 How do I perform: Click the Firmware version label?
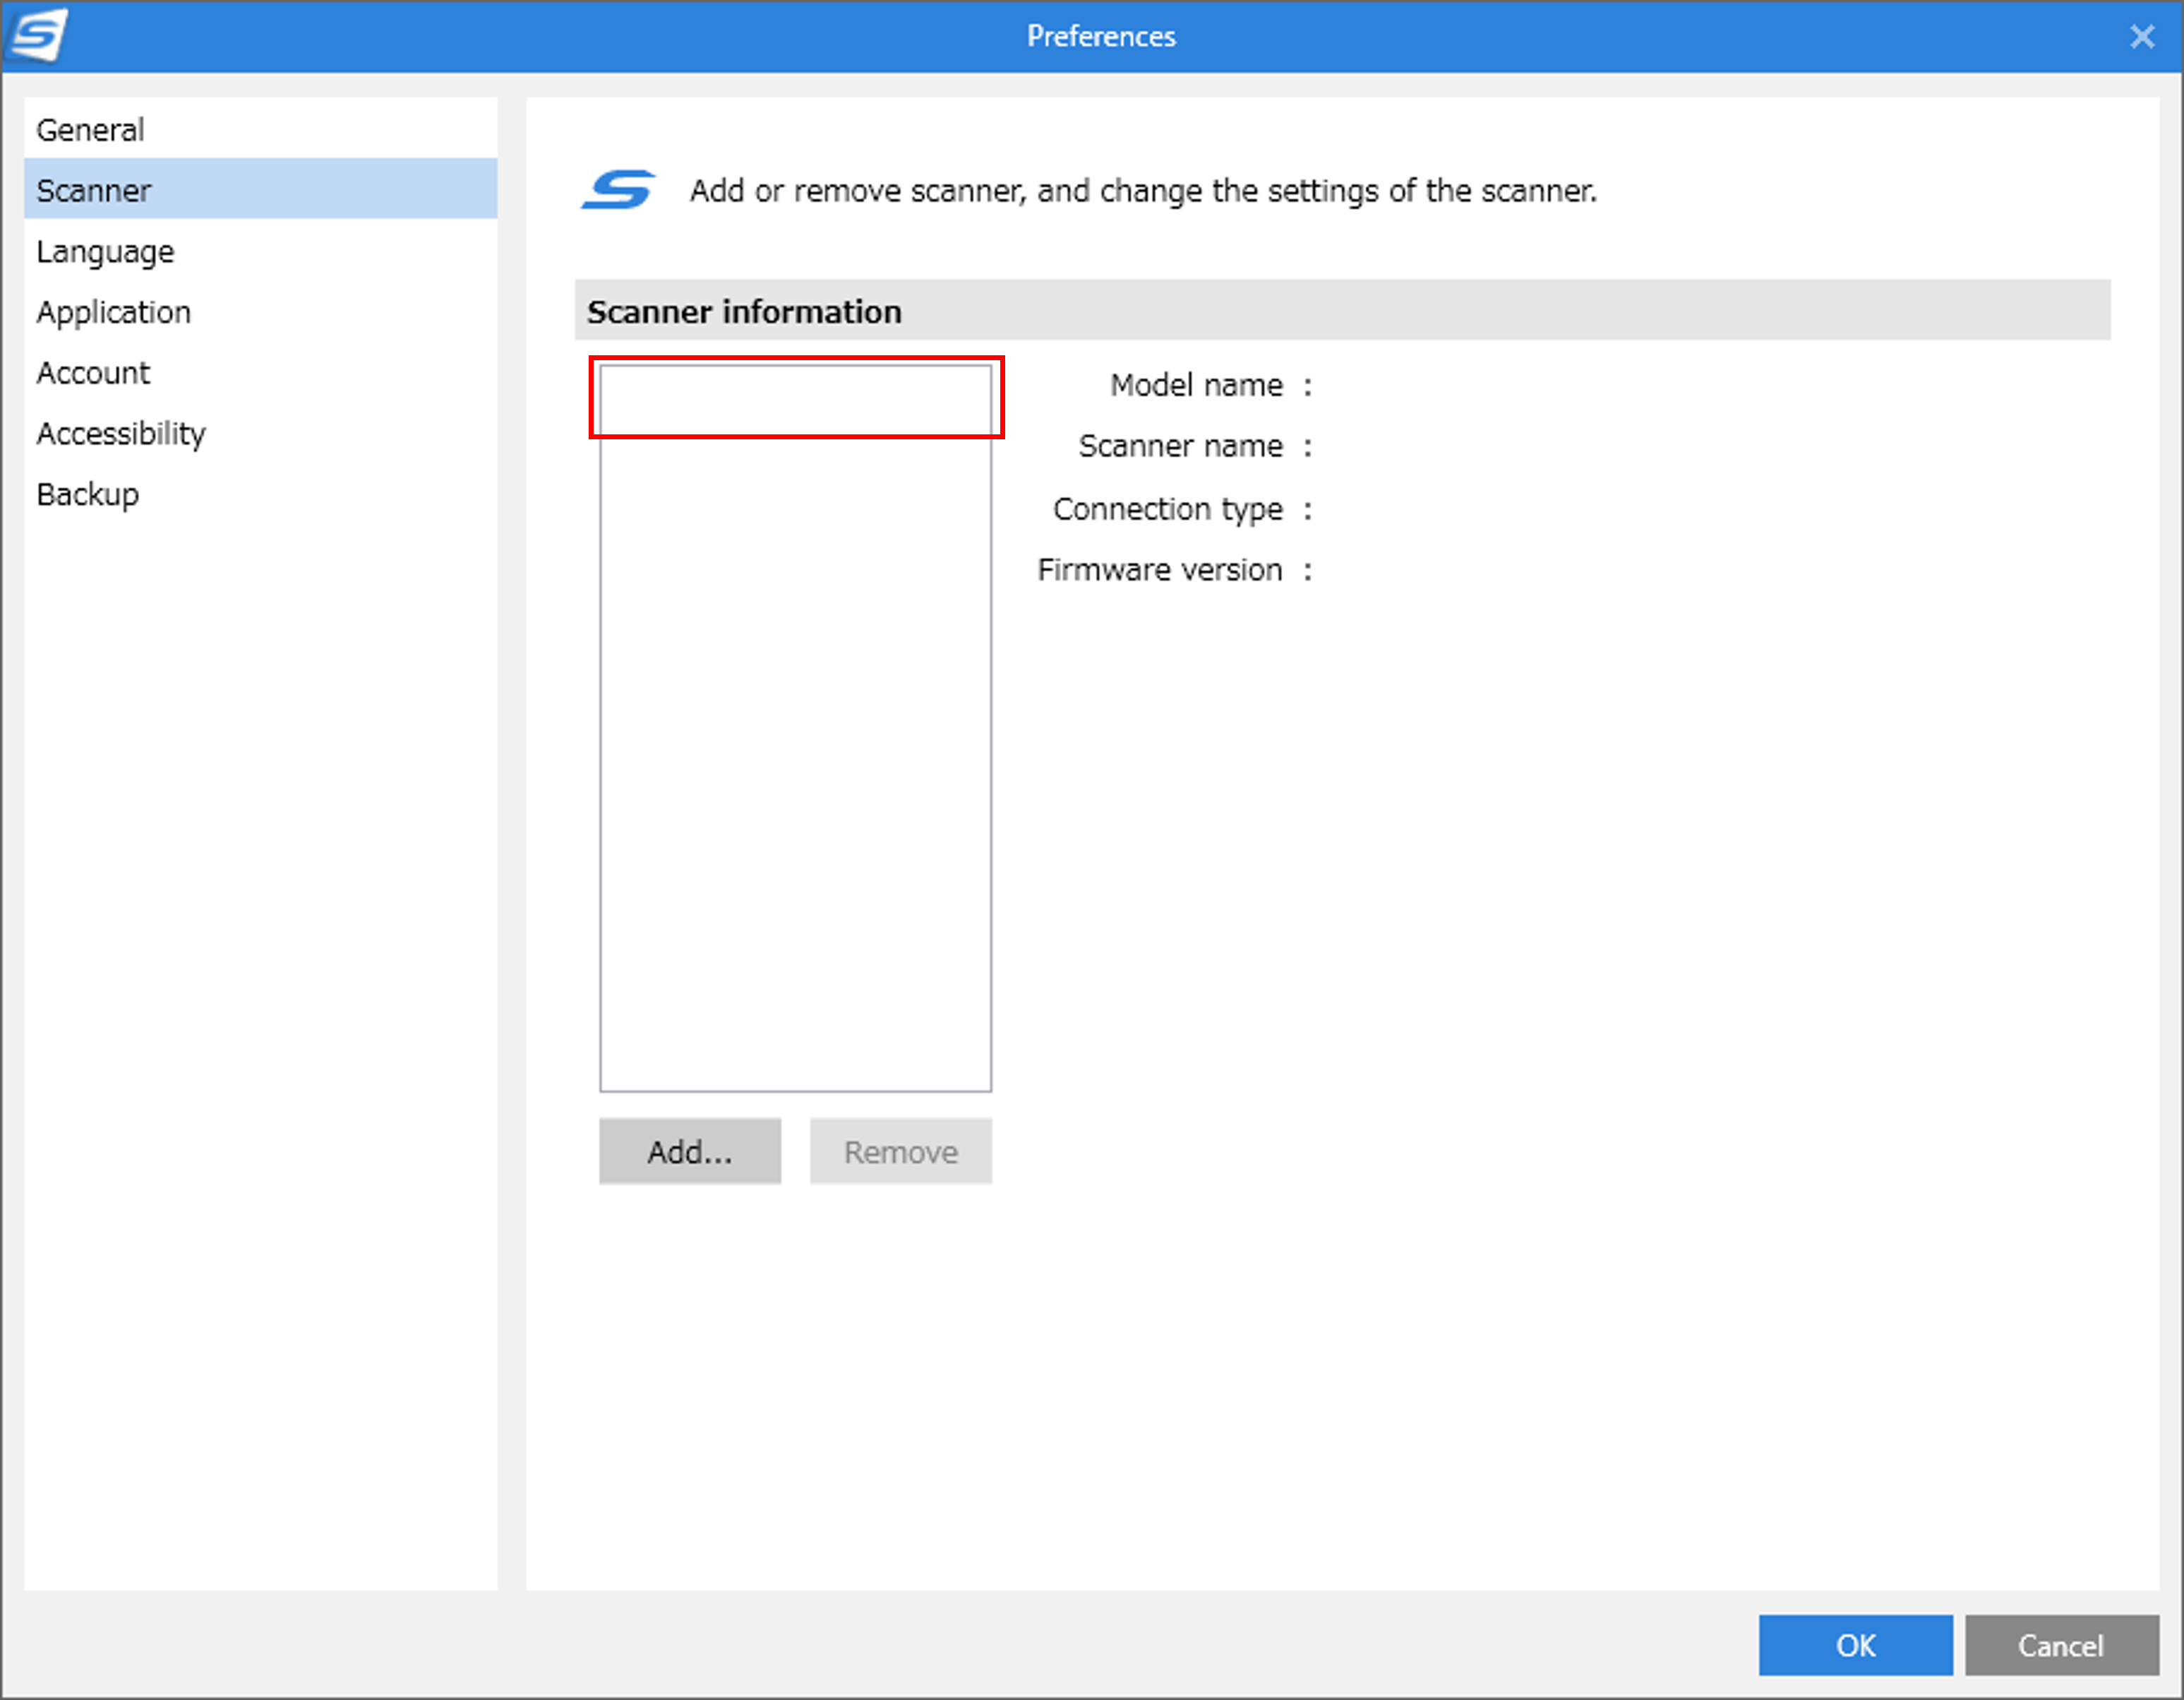pyautogui.click(x=1159, y=571)
